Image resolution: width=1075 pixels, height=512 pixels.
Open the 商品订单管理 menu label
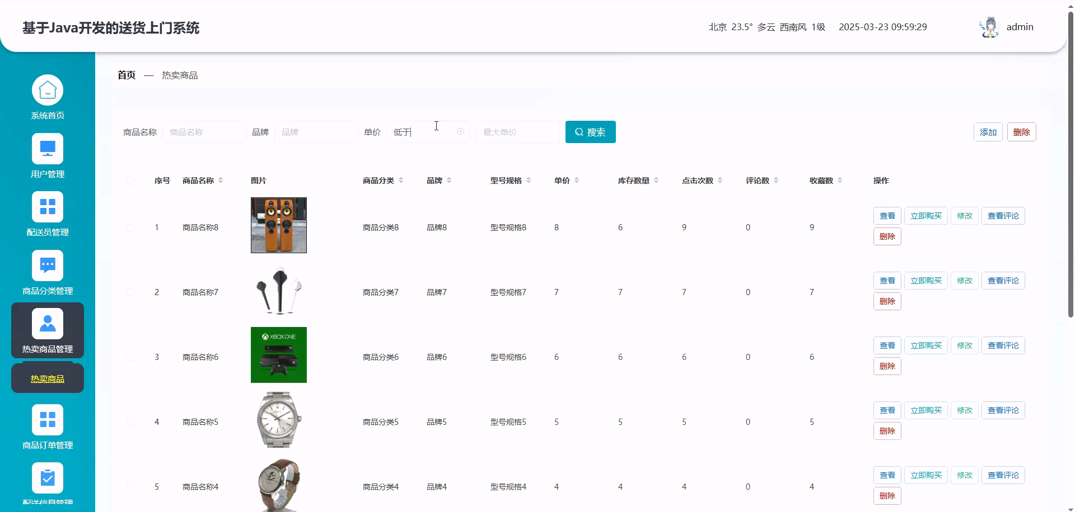48,445
